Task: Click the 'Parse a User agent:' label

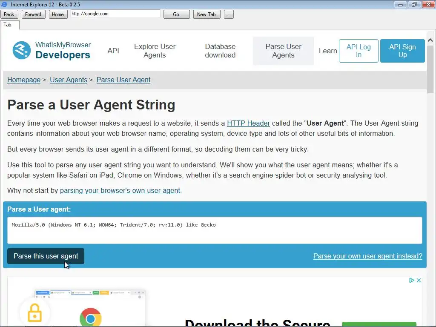Action: [x=39, y=209]
